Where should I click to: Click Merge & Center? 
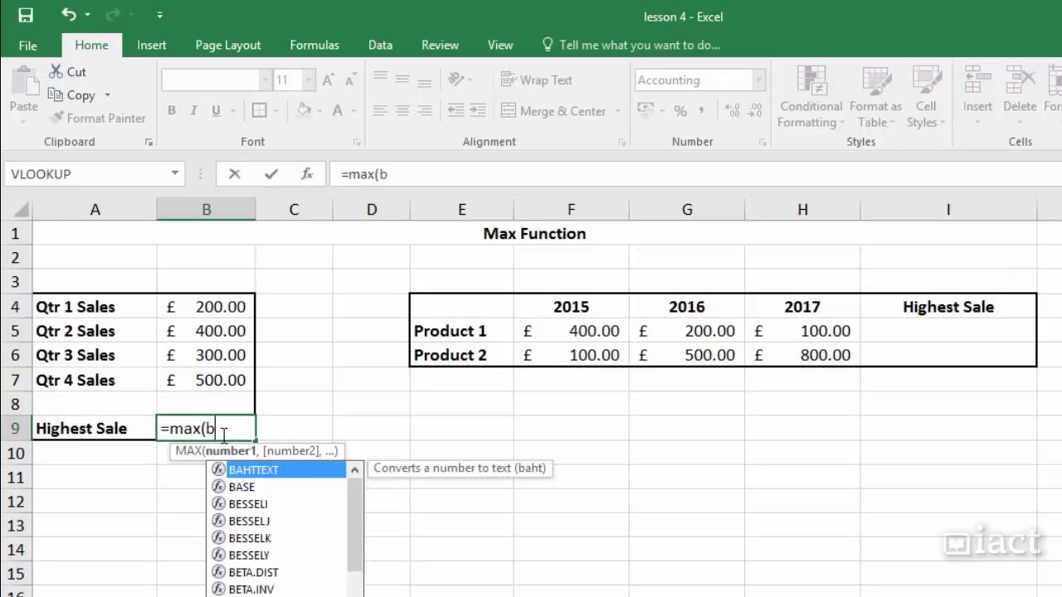pos(553,111)
